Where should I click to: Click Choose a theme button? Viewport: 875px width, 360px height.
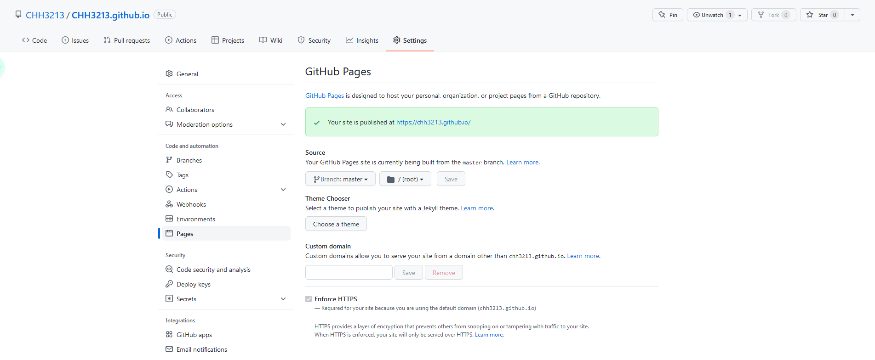[x=336, y=224]
